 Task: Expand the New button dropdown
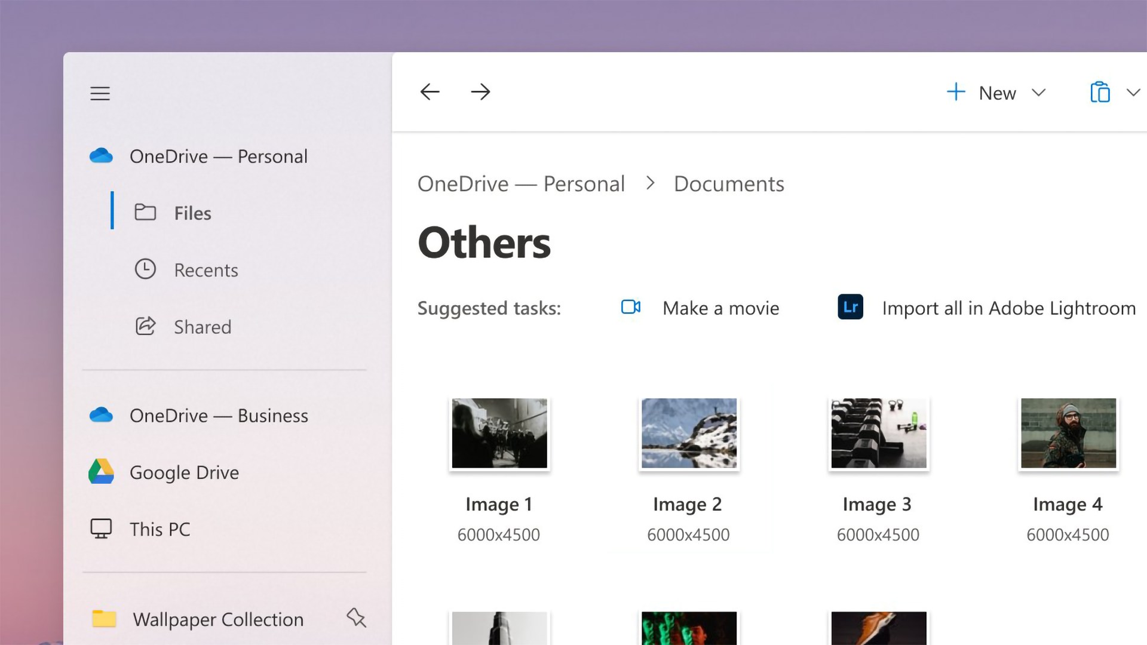1039,93
